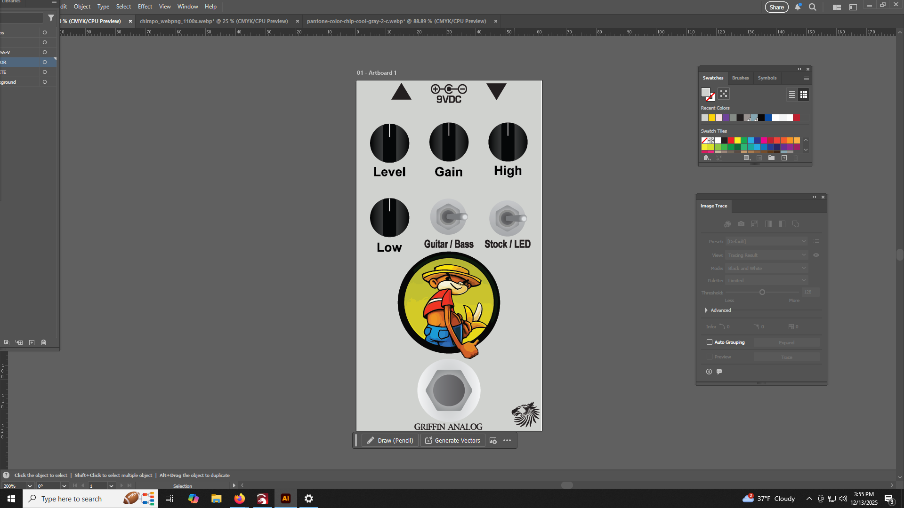Open the artboard navigation dropdown
Image resolution: width=904 pixels, height=508 pixels.
111,486
